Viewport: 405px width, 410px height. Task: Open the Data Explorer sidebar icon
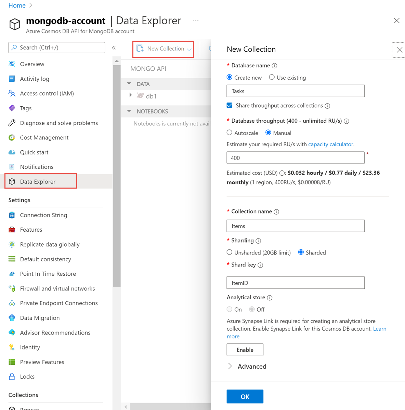click(x=12, y=181)
